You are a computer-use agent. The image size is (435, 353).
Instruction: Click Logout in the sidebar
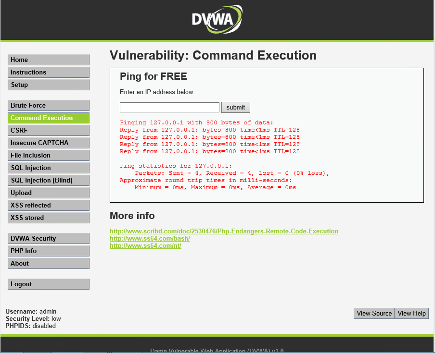[49, 284]
